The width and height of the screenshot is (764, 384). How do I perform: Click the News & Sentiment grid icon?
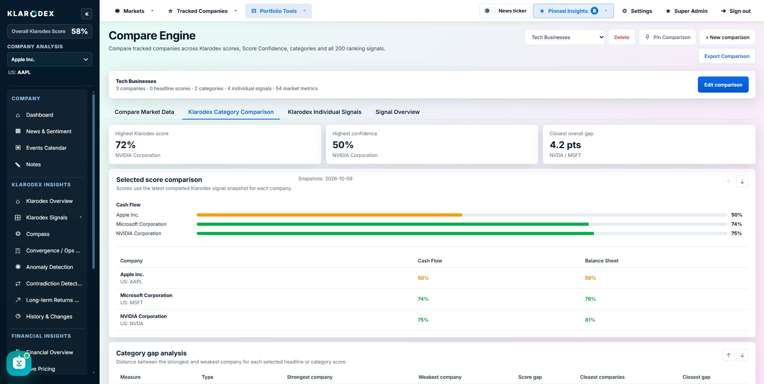(18, 131)
